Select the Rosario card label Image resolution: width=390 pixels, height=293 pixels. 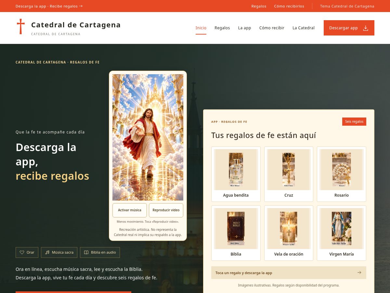click(x=342, y=195)
